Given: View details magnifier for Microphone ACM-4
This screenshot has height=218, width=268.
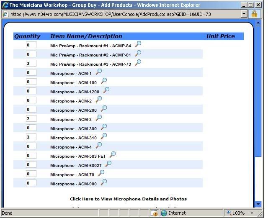Looking at the screenshot, I should (x=99, y=146).
